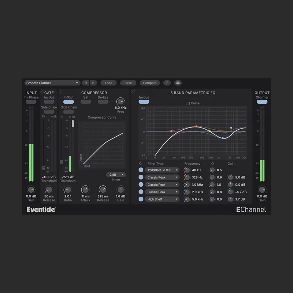Toggle the Xformer output switch
Screen dimensions: 293x293
pyautogui.click(x=262, y=102)
